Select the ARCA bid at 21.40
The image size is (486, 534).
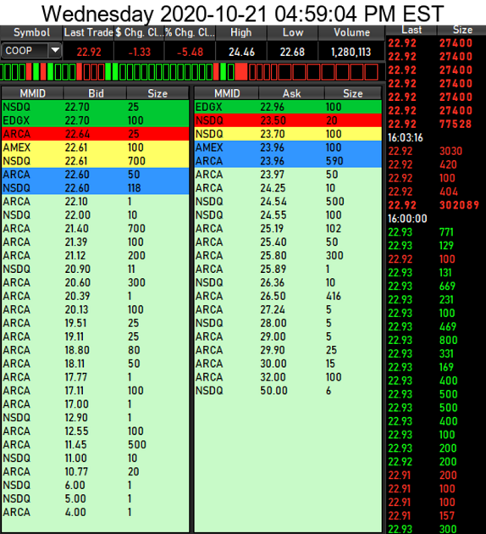click(95, 229)
